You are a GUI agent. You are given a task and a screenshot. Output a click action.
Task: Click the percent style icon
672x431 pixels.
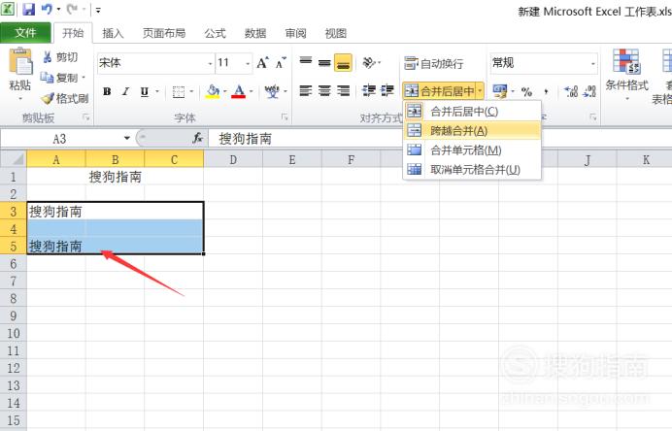click(526, 91)
